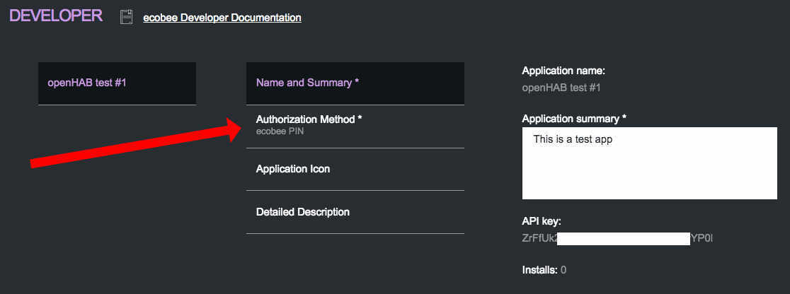Screen dimensions: 790x294
Task: Open the ecobee Developer Documentation link
Action: (222, 18)
